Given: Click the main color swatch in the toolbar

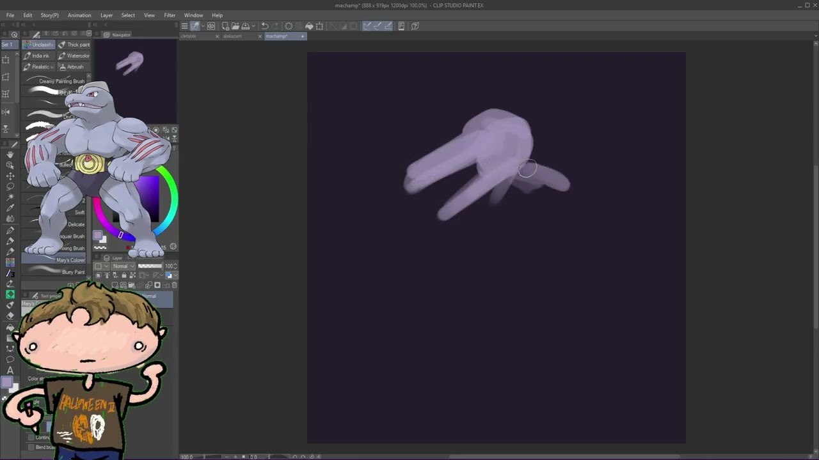Looking at the screenshot, I should tap(6, 382).
